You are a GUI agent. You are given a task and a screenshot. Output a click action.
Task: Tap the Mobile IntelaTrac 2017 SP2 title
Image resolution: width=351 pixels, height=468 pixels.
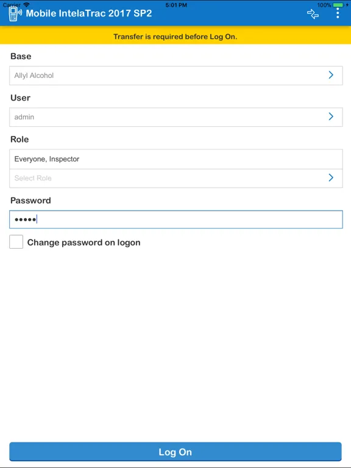click(x=89, y=13)
